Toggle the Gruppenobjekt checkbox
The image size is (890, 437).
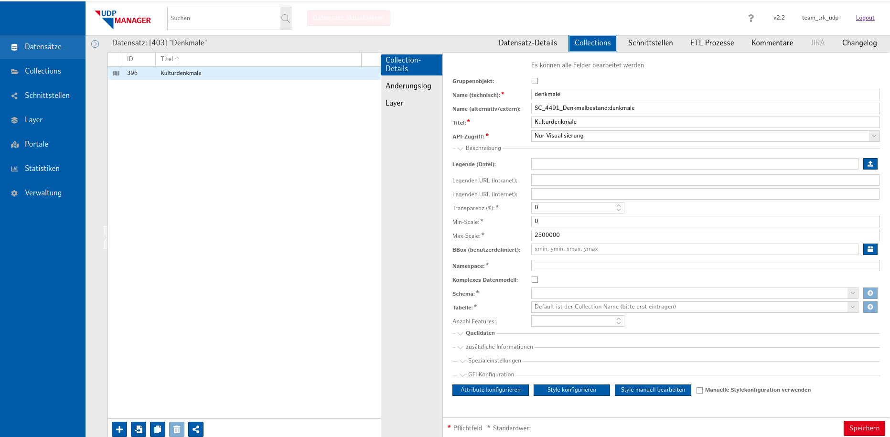click(x=535, y=81)
